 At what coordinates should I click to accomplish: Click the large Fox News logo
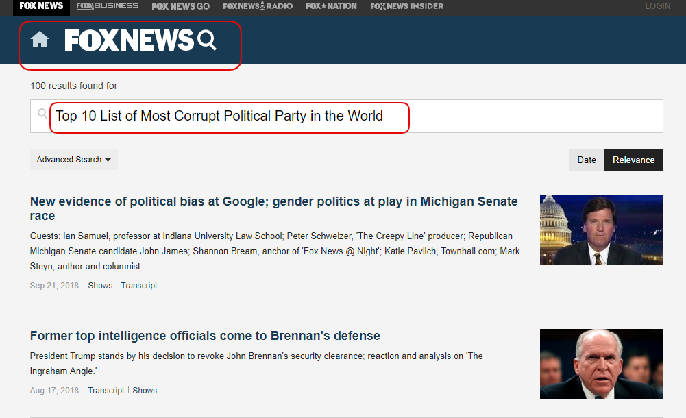pyautogui.click(x=129, y=40)
